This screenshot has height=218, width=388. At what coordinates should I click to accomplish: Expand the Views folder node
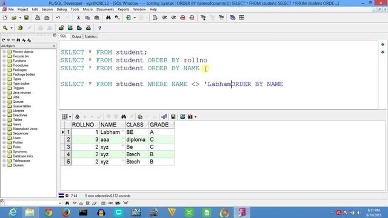point(4,124)
